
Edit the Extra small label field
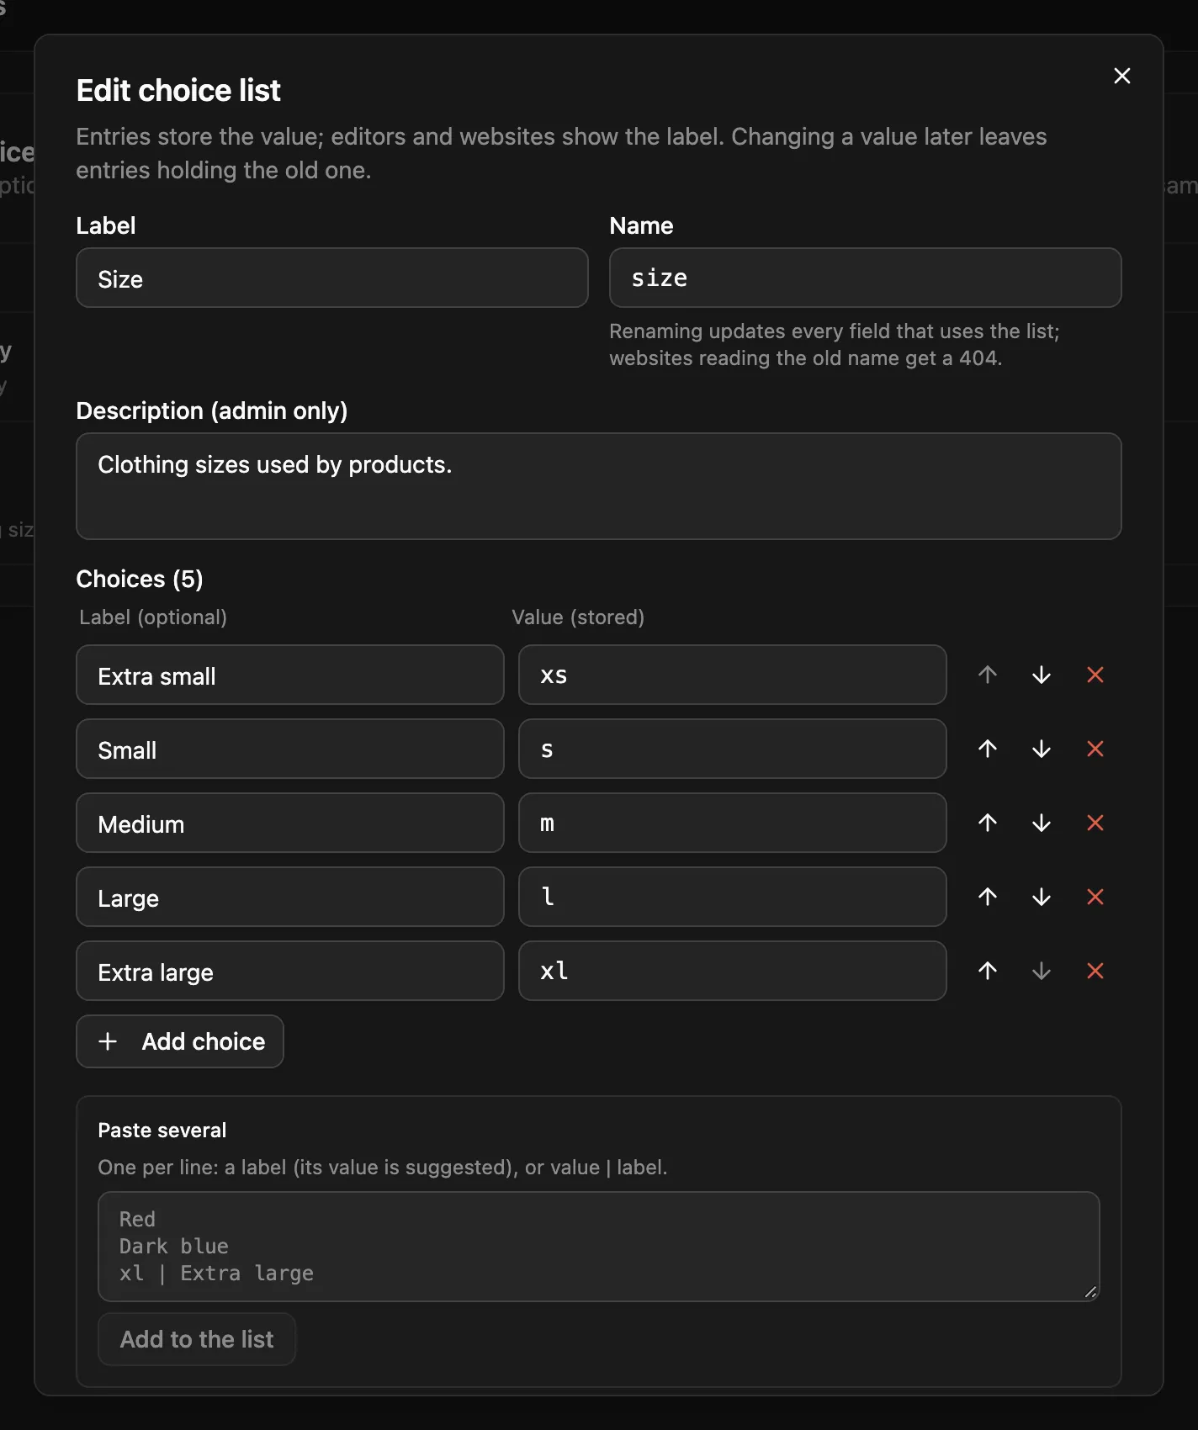point(290,675)
